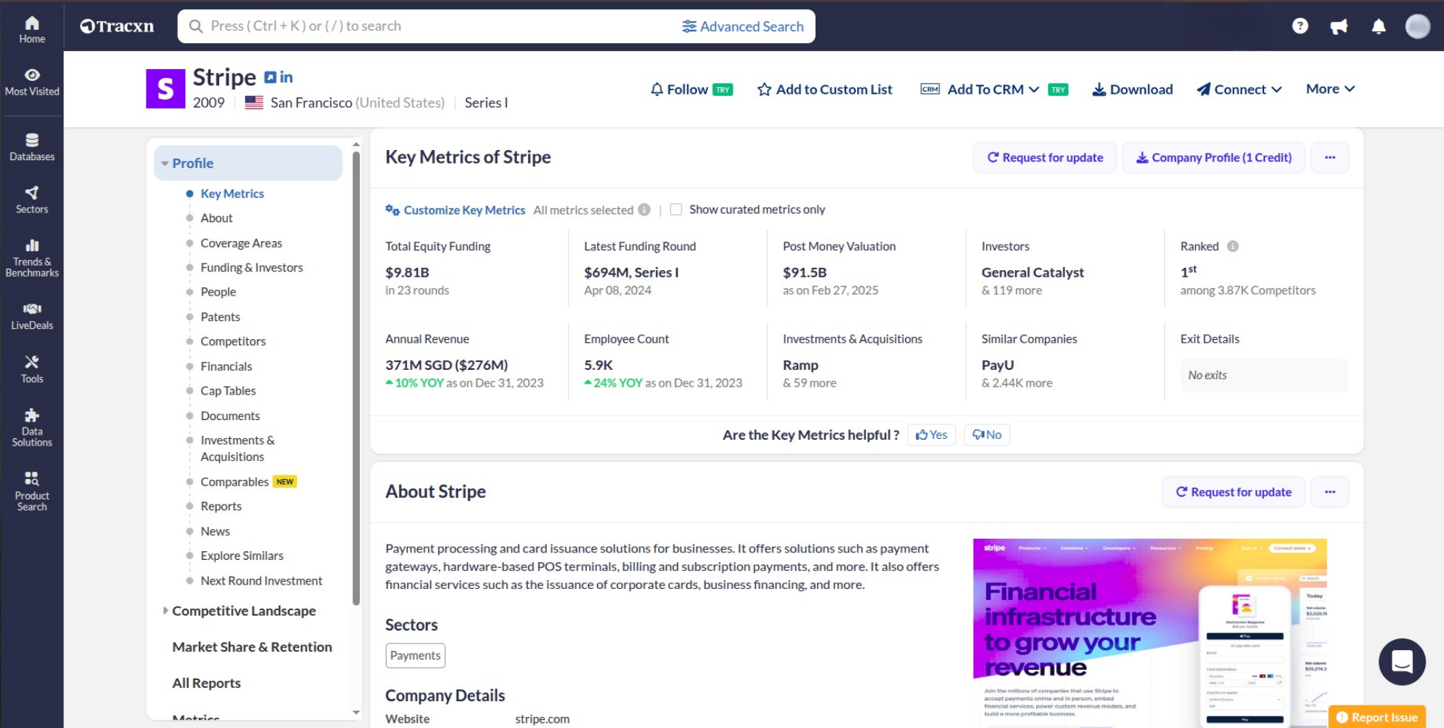This screenshot has height=728, width=1444.
Task: Open the LiveDeals section
Action: point(32,314)
